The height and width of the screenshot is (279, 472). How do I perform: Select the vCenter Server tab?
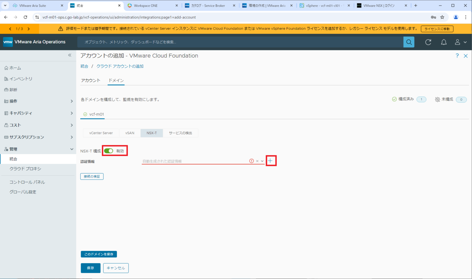[101, 133]
